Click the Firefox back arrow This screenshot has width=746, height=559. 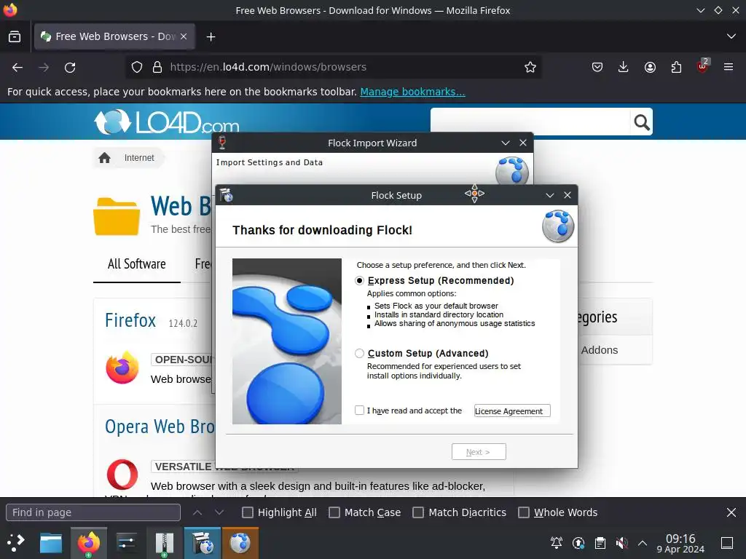click(x=17, y=68)
